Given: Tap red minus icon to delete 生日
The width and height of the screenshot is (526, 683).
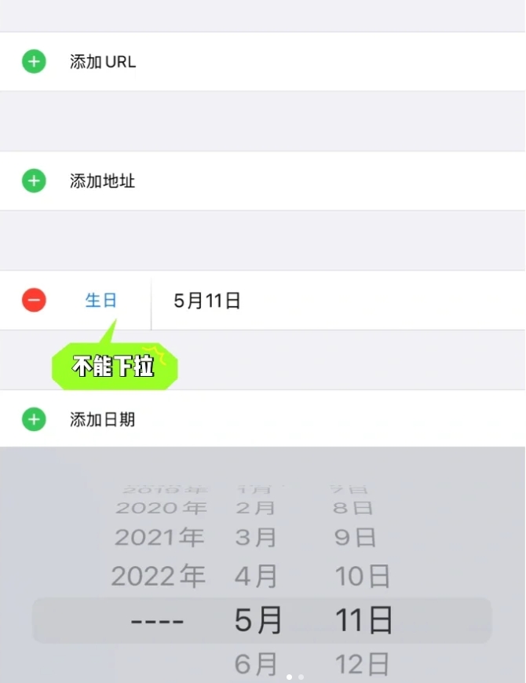Looking at the screenshot, I should tap(34, 300).
